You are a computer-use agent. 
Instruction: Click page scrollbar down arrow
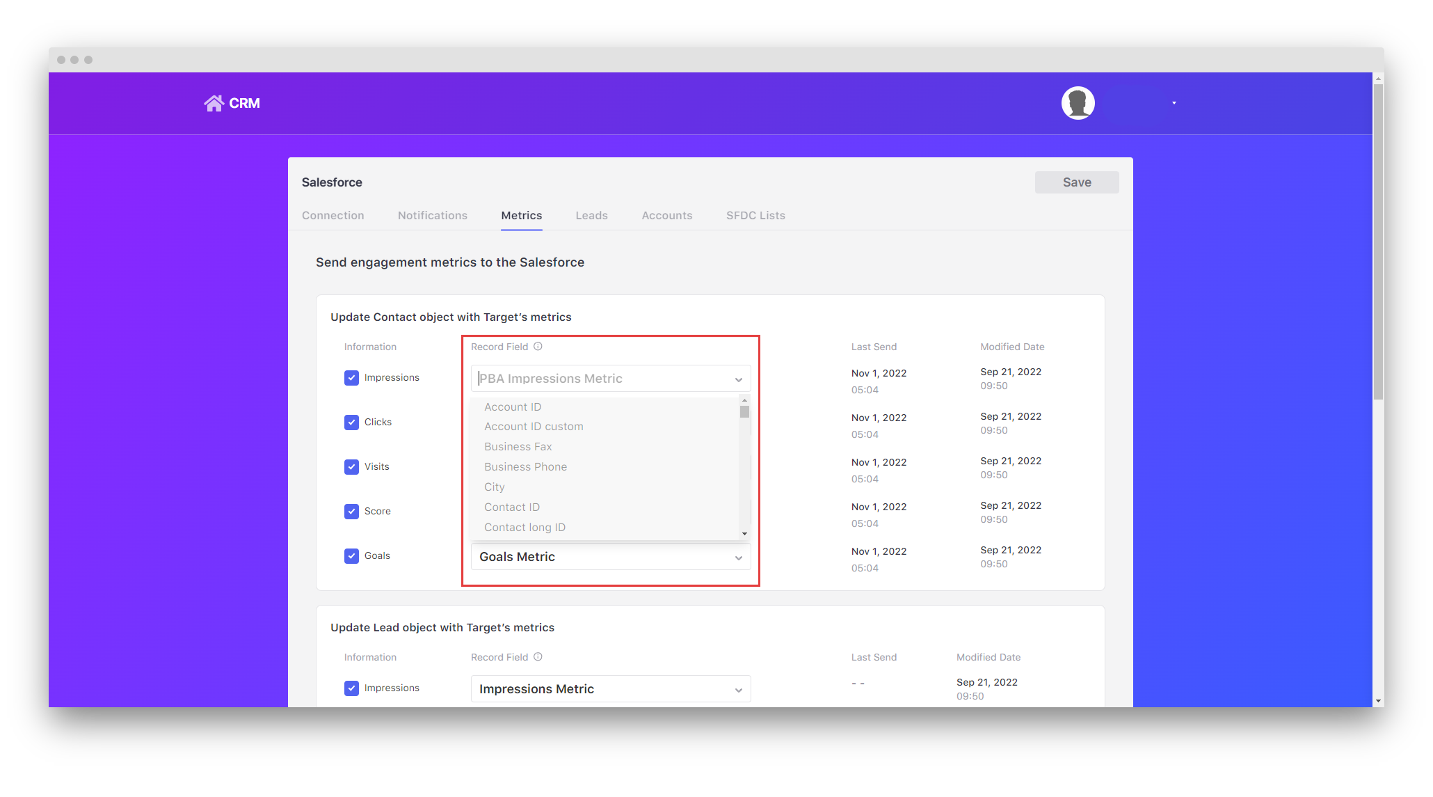1378,701
